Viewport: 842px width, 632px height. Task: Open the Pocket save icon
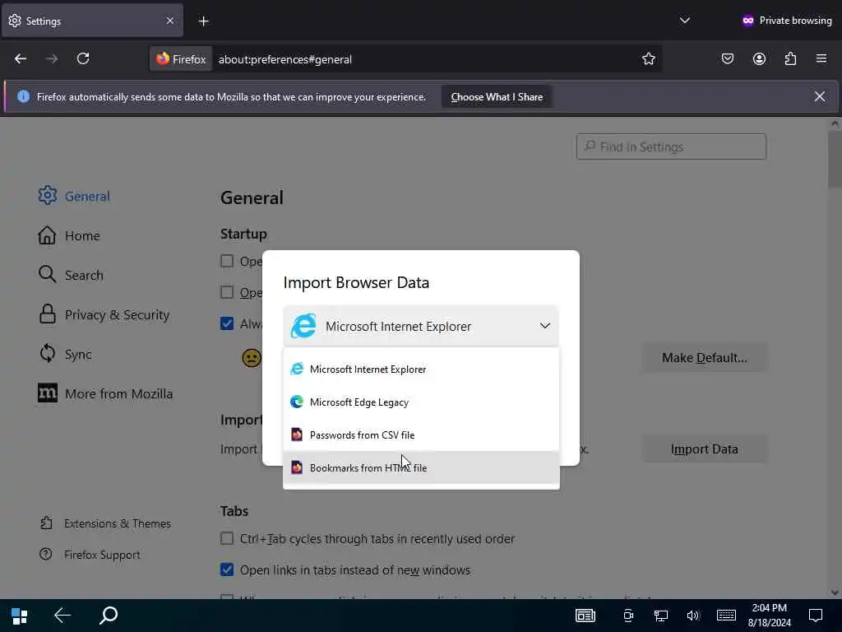728,58
